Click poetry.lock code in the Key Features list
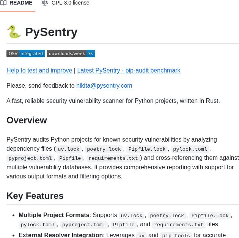The image size is (239, 238). click(167, 216)
